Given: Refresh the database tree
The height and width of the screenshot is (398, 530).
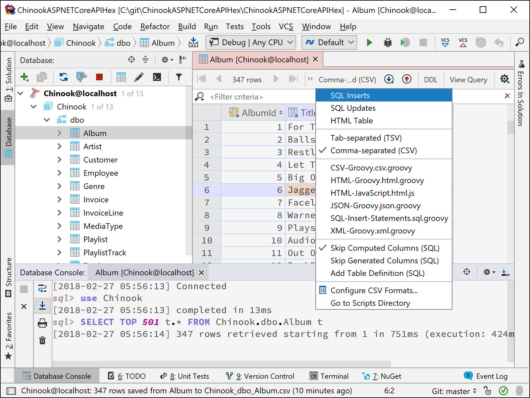Looking at the screenshot, I should click(63, 77).
